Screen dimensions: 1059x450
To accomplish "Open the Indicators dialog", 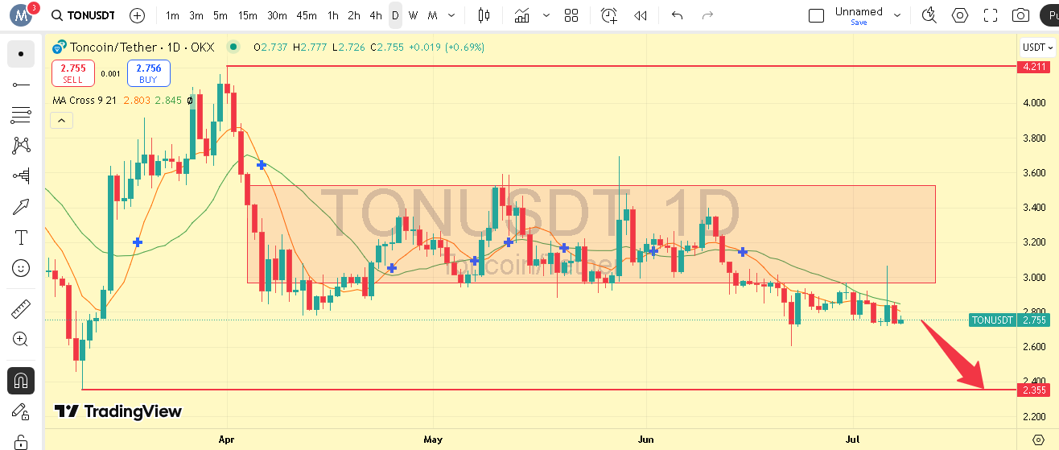I will click(522, 15).
